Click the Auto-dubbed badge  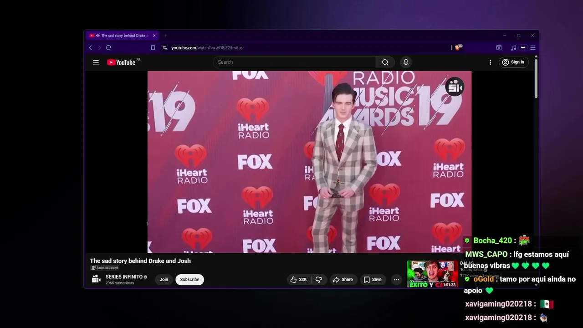point(105,268)
